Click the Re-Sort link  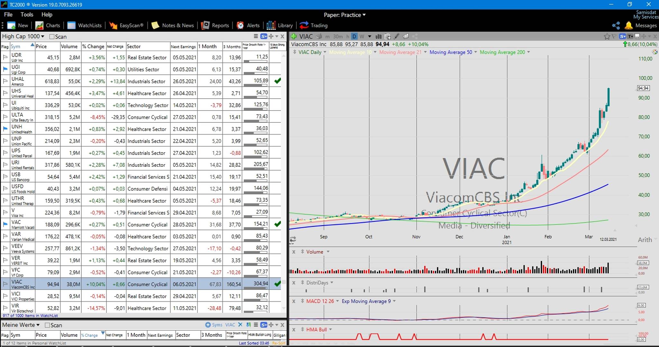point(278,343)
